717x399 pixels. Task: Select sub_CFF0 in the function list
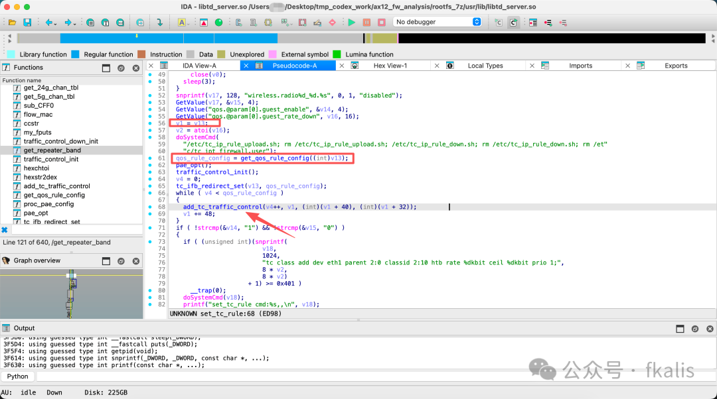(39, 105)
